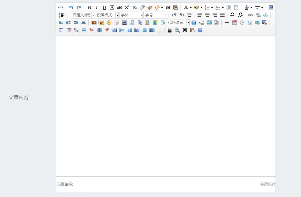
Task: Open the editor help dialog
Action: pyautogui.click(x=200, y=30)
